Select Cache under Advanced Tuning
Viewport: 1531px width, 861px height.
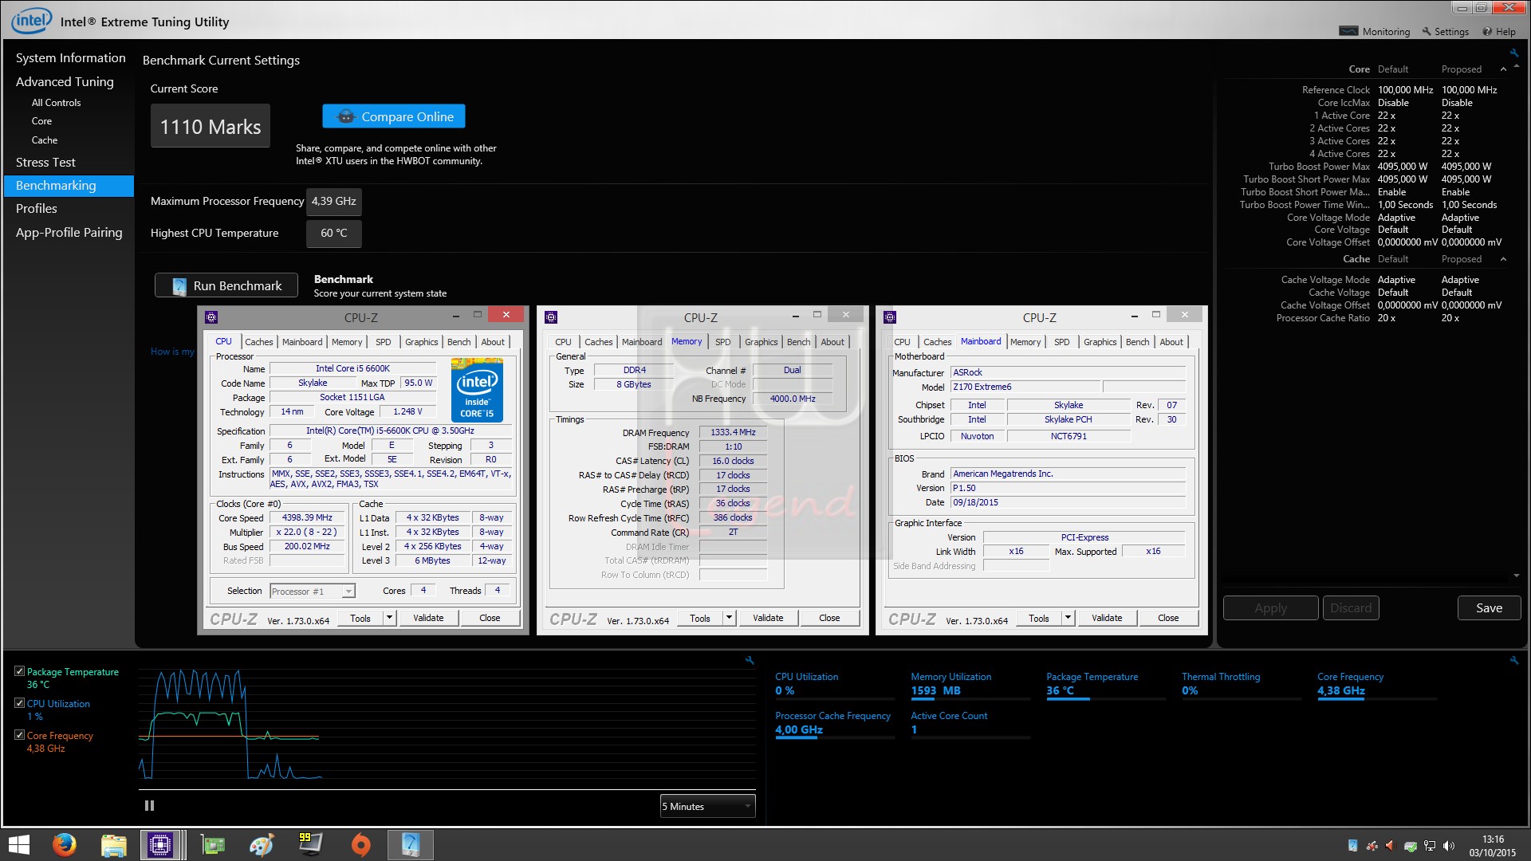click(45, 140)
